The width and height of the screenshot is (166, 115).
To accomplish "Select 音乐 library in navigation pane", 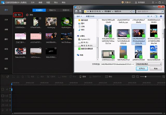I will point(81,30).
